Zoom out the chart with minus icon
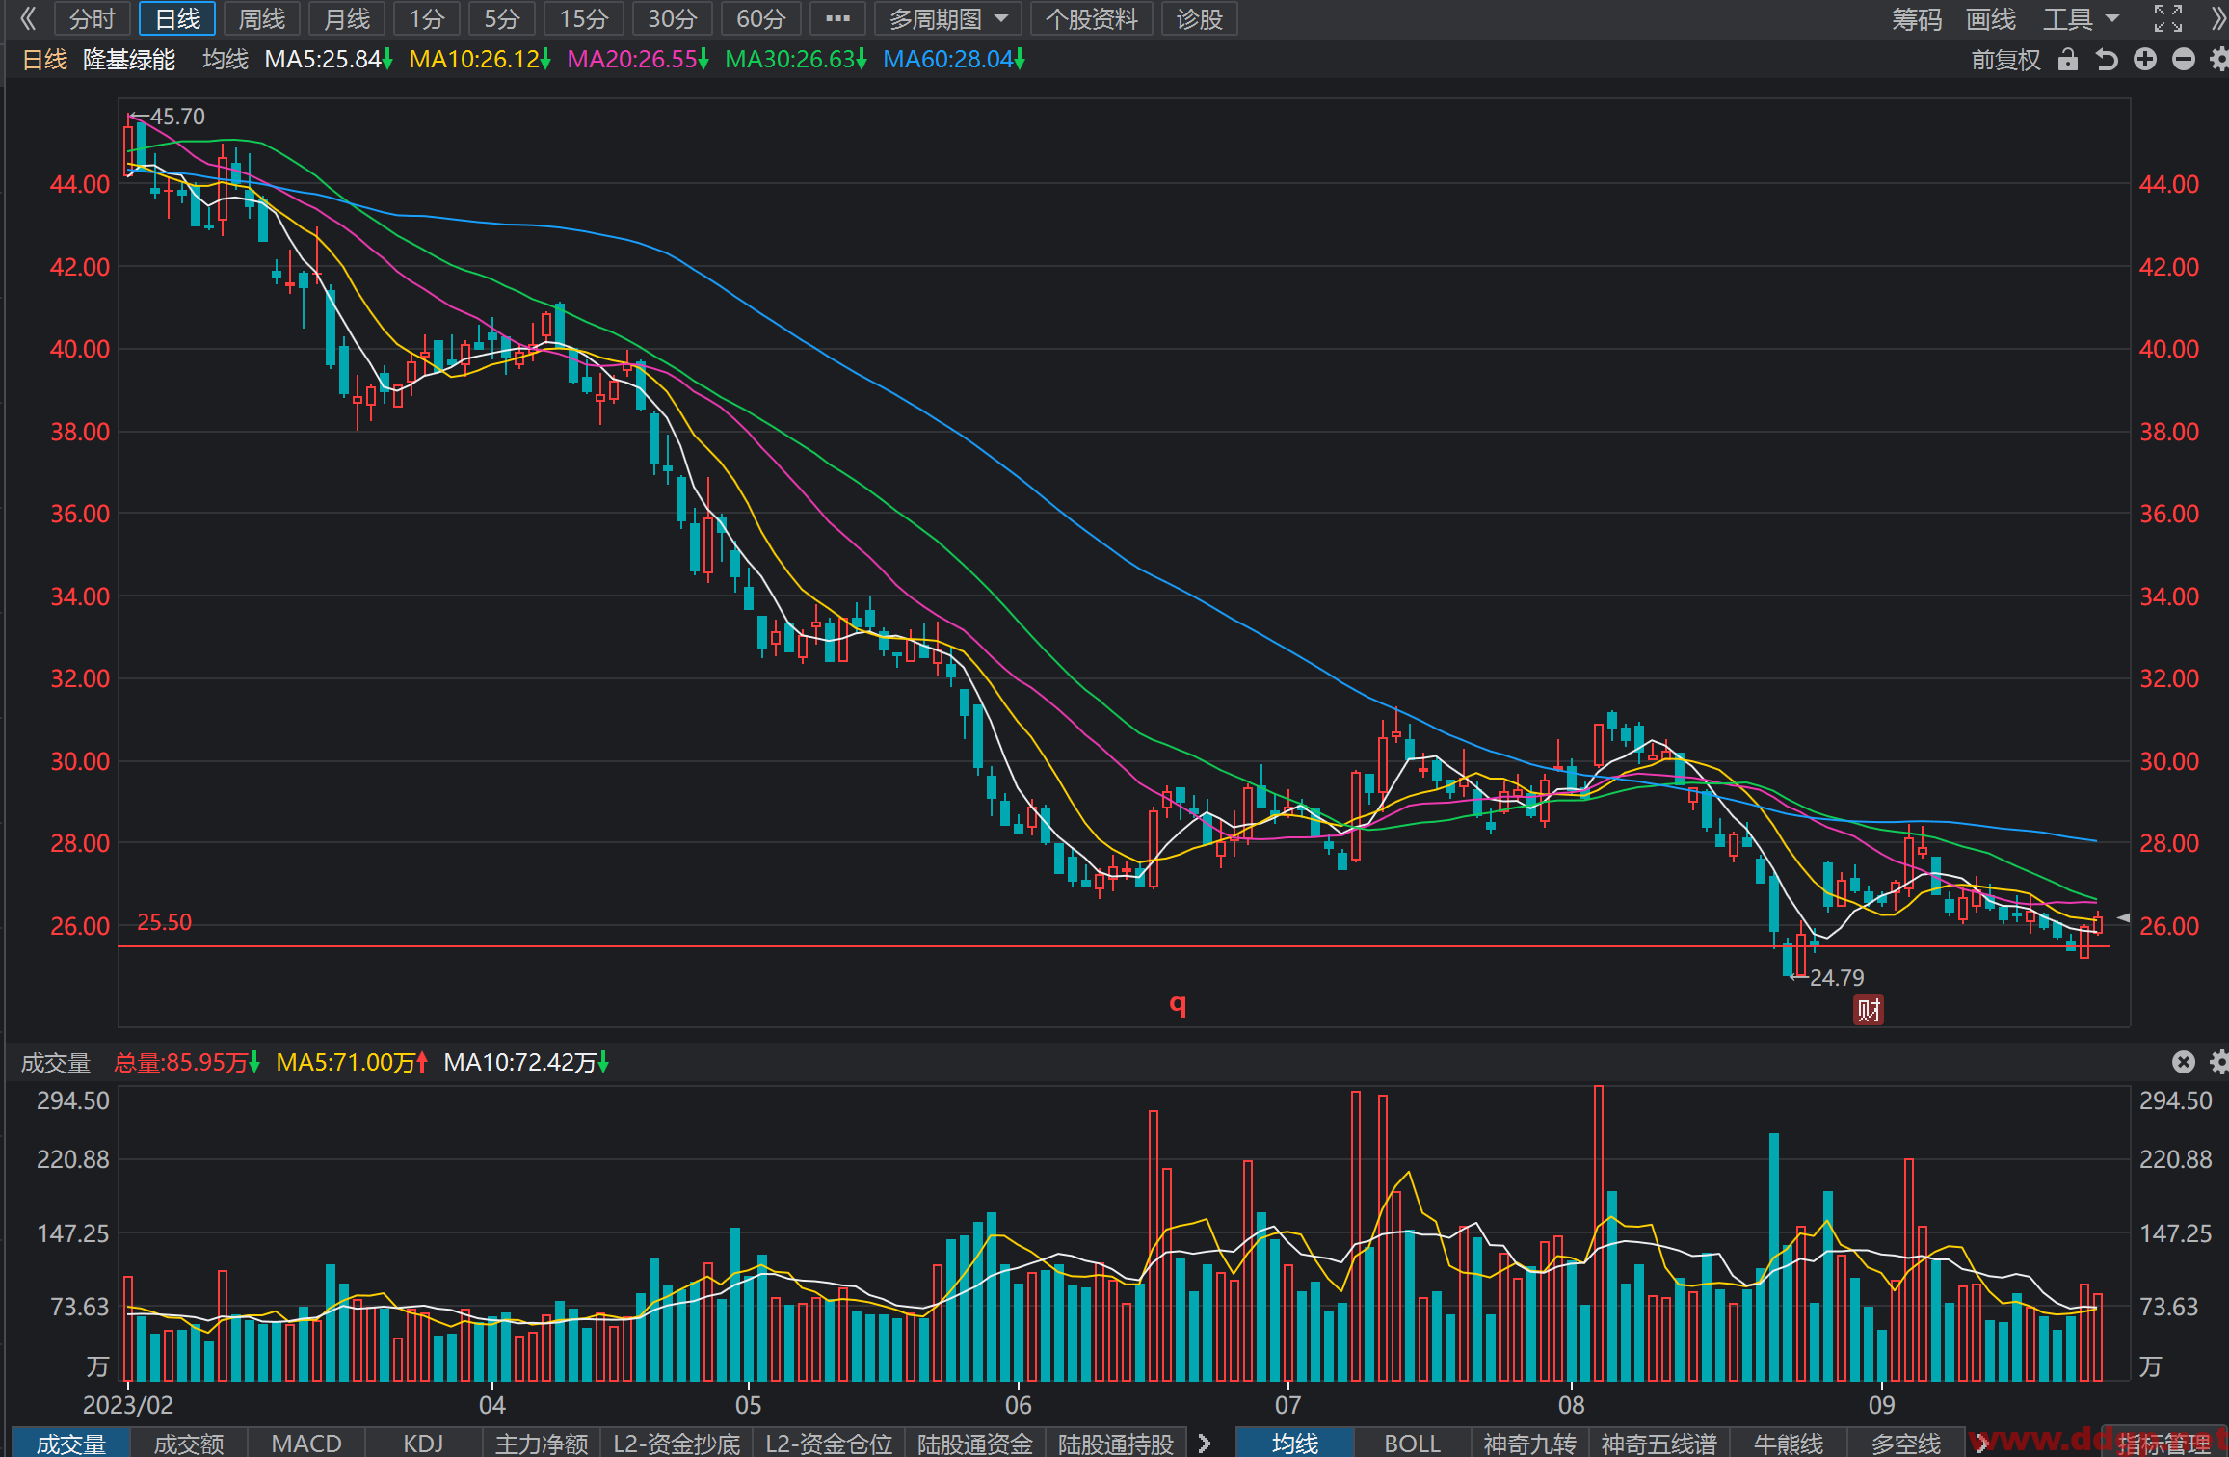The image size is (2229, 1457). (x=2184, y=60)
